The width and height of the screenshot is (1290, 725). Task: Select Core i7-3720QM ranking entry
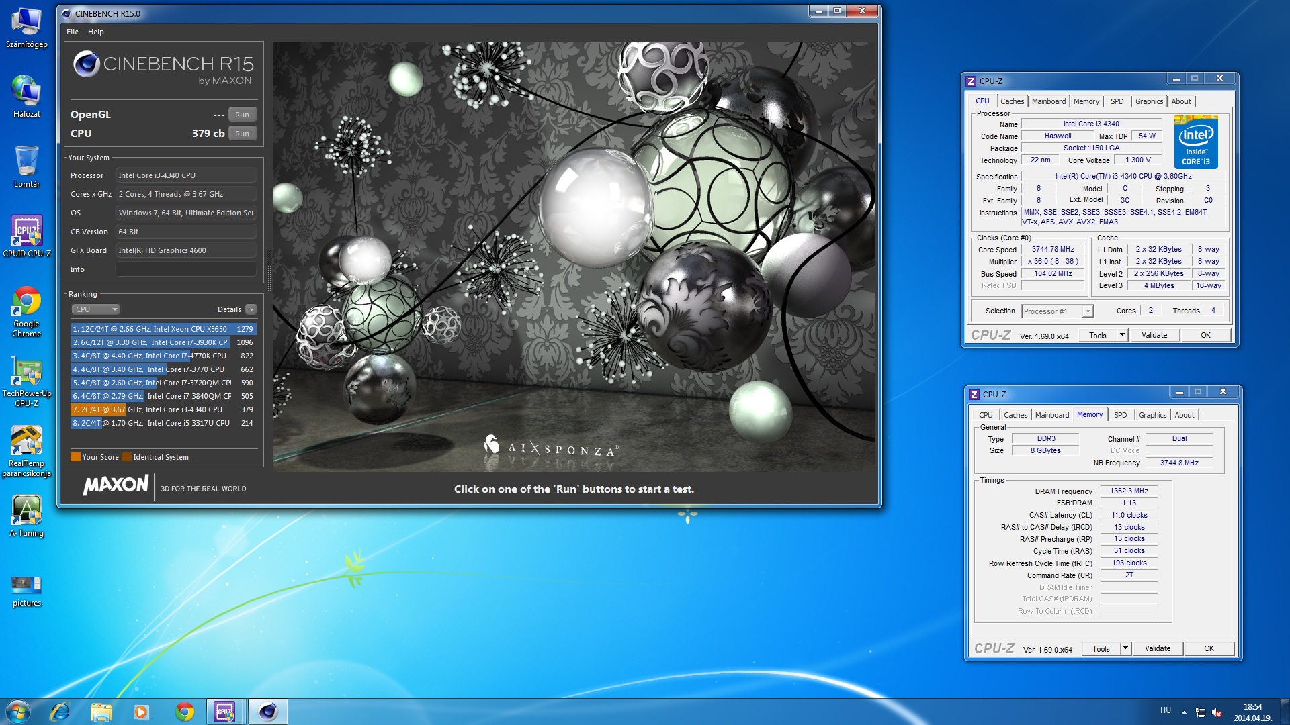click(163, 383)
